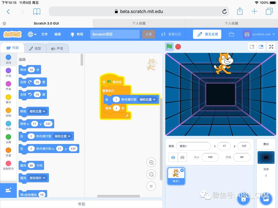The height and width of the screenshot is (208, 278).
Task: Switch to large stage layout
Action: (x=261, y=47)
